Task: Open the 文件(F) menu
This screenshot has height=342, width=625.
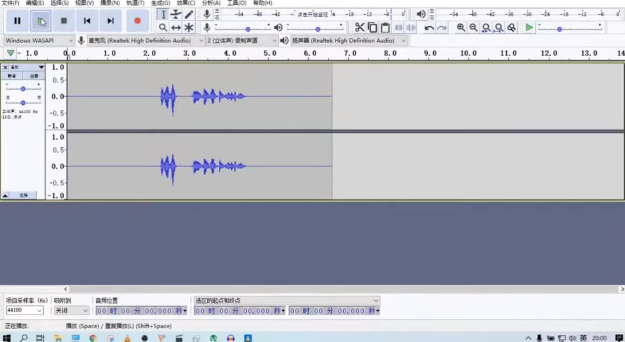Action: 9,2
